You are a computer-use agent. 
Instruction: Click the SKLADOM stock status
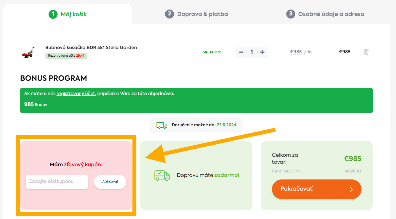(212, 52)
